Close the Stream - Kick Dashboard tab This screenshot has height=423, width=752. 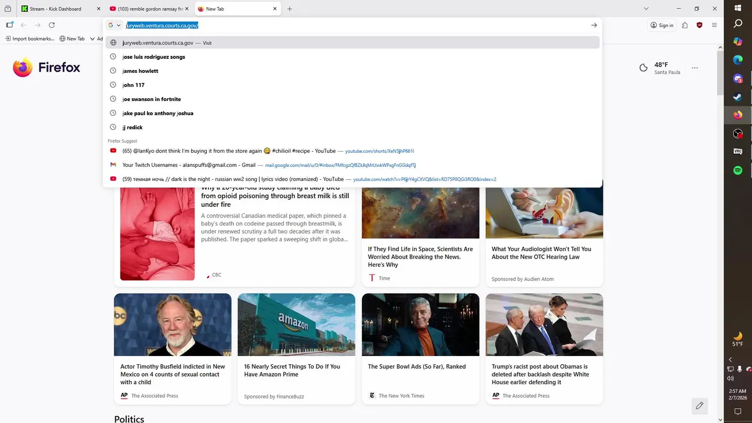98,9
